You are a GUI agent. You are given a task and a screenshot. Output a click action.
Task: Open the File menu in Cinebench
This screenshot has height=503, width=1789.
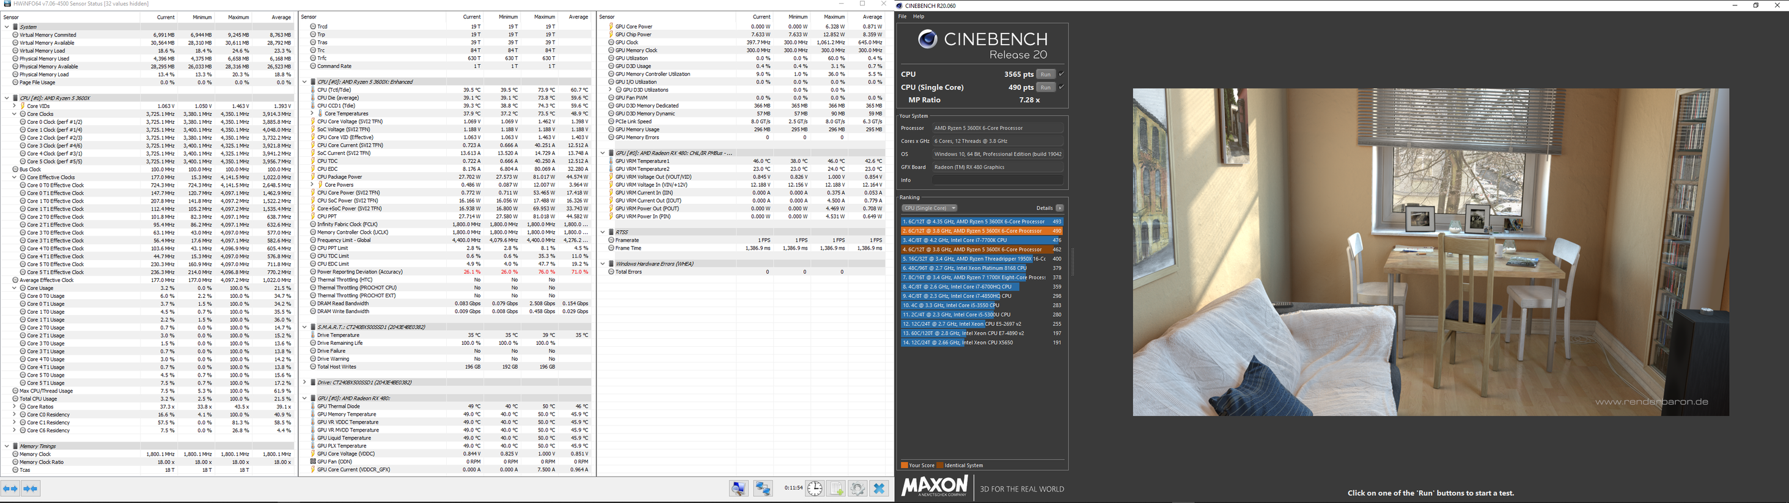(x=902, y=16)
